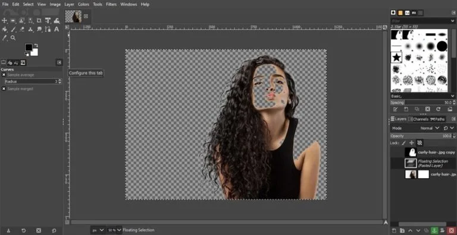The image size is (457, 235).
Task: Toggle lock pixels for layer
Action: 403,143
